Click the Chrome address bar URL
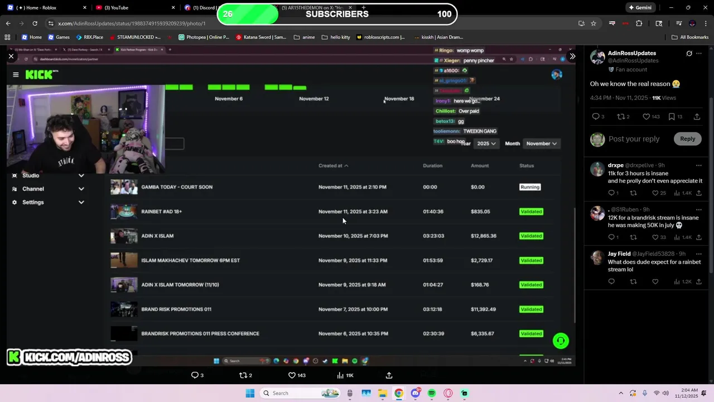Viewport: 714px width, 402px height. click(x=132, y=23)
